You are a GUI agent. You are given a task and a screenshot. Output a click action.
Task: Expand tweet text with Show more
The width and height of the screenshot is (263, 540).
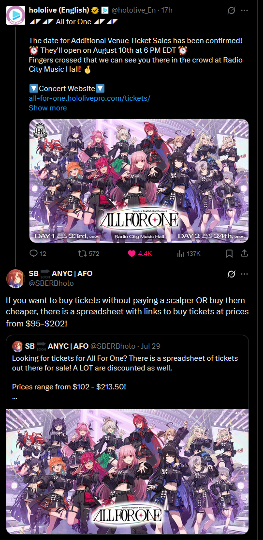[48, 108]
